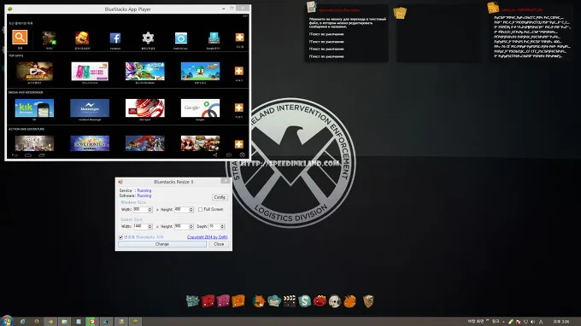Viewport: 581px width, 326px height.
Task: Open Chrome from the taskbar
Action: coord(50,322)
